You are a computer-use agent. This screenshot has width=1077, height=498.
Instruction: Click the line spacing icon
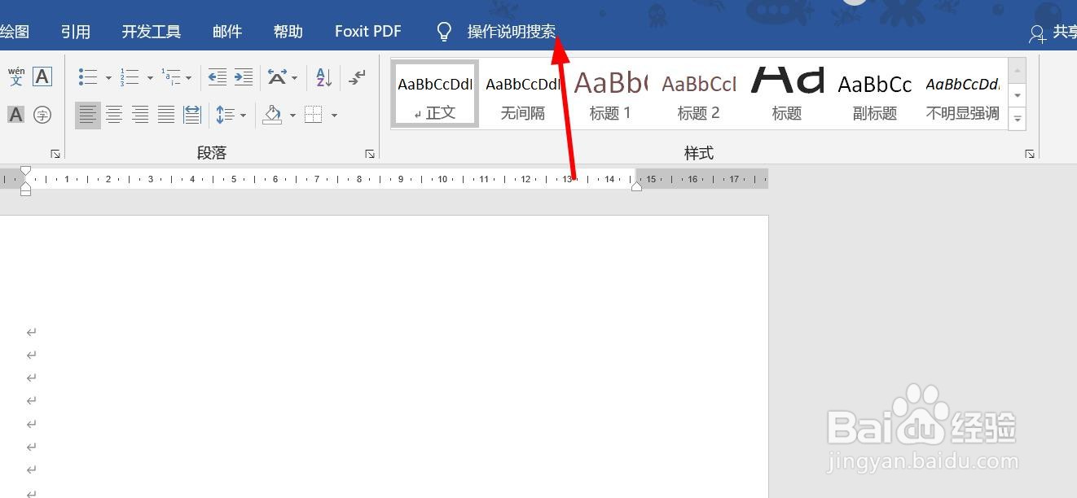pos(226,115)
